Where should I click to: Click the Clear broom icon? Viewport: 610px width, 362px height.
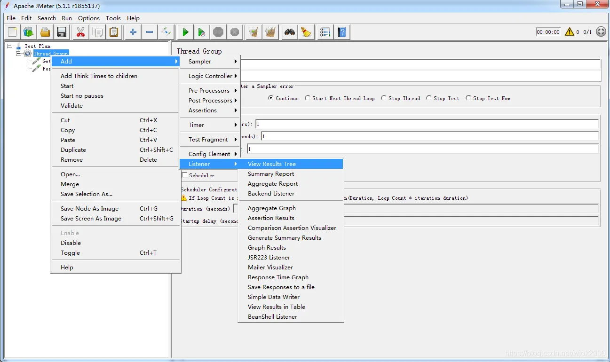click(254, 32)
